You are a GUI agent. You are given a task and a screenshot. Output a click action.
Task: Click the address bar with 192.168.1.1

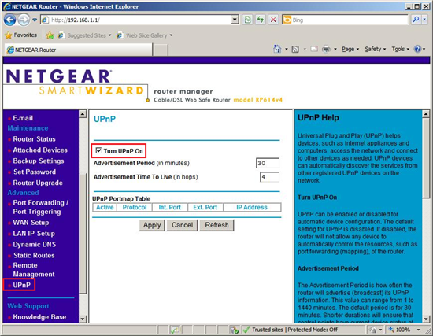click(x=136, y=20)
